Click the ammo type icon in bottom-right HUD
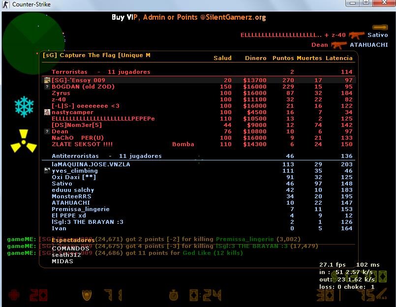This screenshot has height=307, width=396. (381, 294)
